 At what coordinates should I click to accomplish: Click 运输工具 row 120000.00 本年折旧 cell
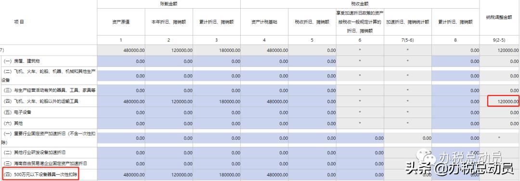(169, 101)
